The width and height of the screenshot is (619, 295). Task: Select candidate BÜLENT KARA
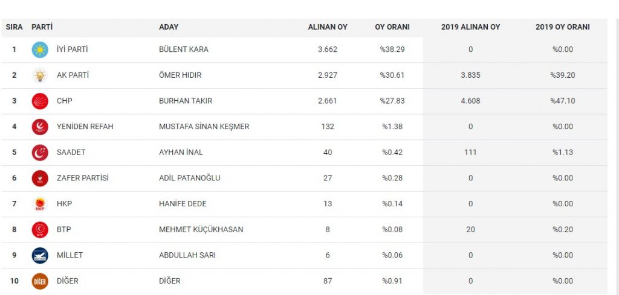coord(183,49)
